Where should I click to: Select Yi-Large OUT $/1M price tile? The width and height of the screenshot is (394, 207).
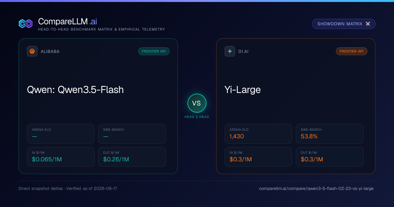tap(330, 157)
